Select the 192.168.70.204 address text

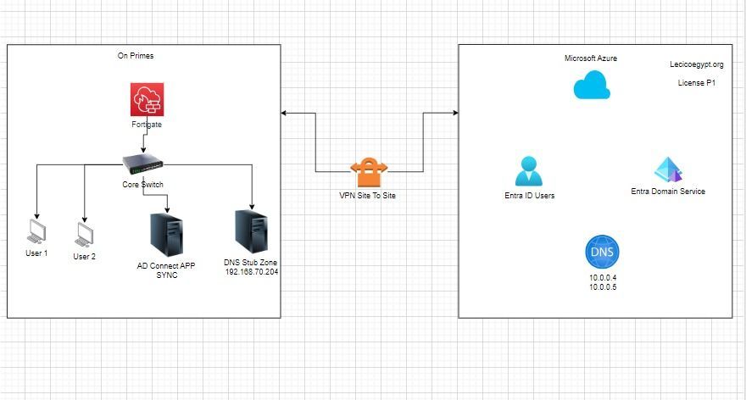click(x=252, y=271)
